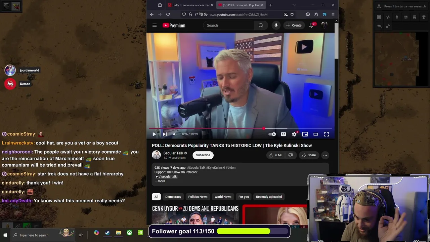This screenshot has width=430, height=242.
Task: Open the YouTube account avatar menu
Action: pyautogui.click(x=324, y=25)
